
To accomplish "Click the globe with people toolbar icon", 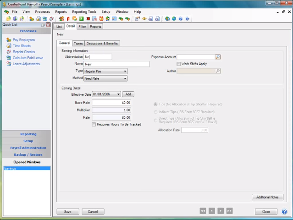I will point(167,18).
